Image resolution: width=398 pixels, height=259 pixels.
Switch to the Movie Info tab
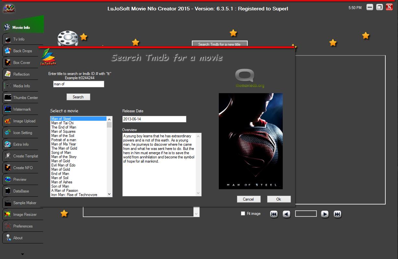[23, 27]
